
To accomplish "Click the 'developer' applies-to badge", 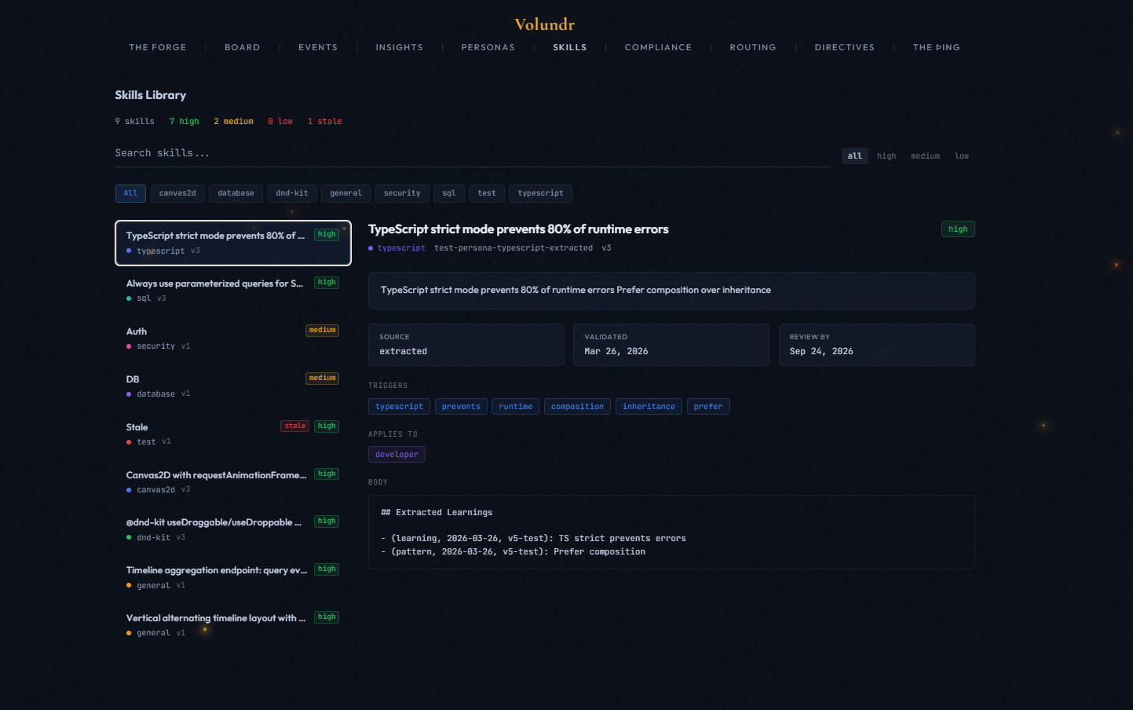I will (397, 454).
